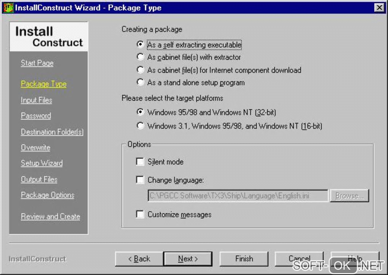Click the Next > button
This screenshot has height=275, width=388.
(x=188, y=259)
